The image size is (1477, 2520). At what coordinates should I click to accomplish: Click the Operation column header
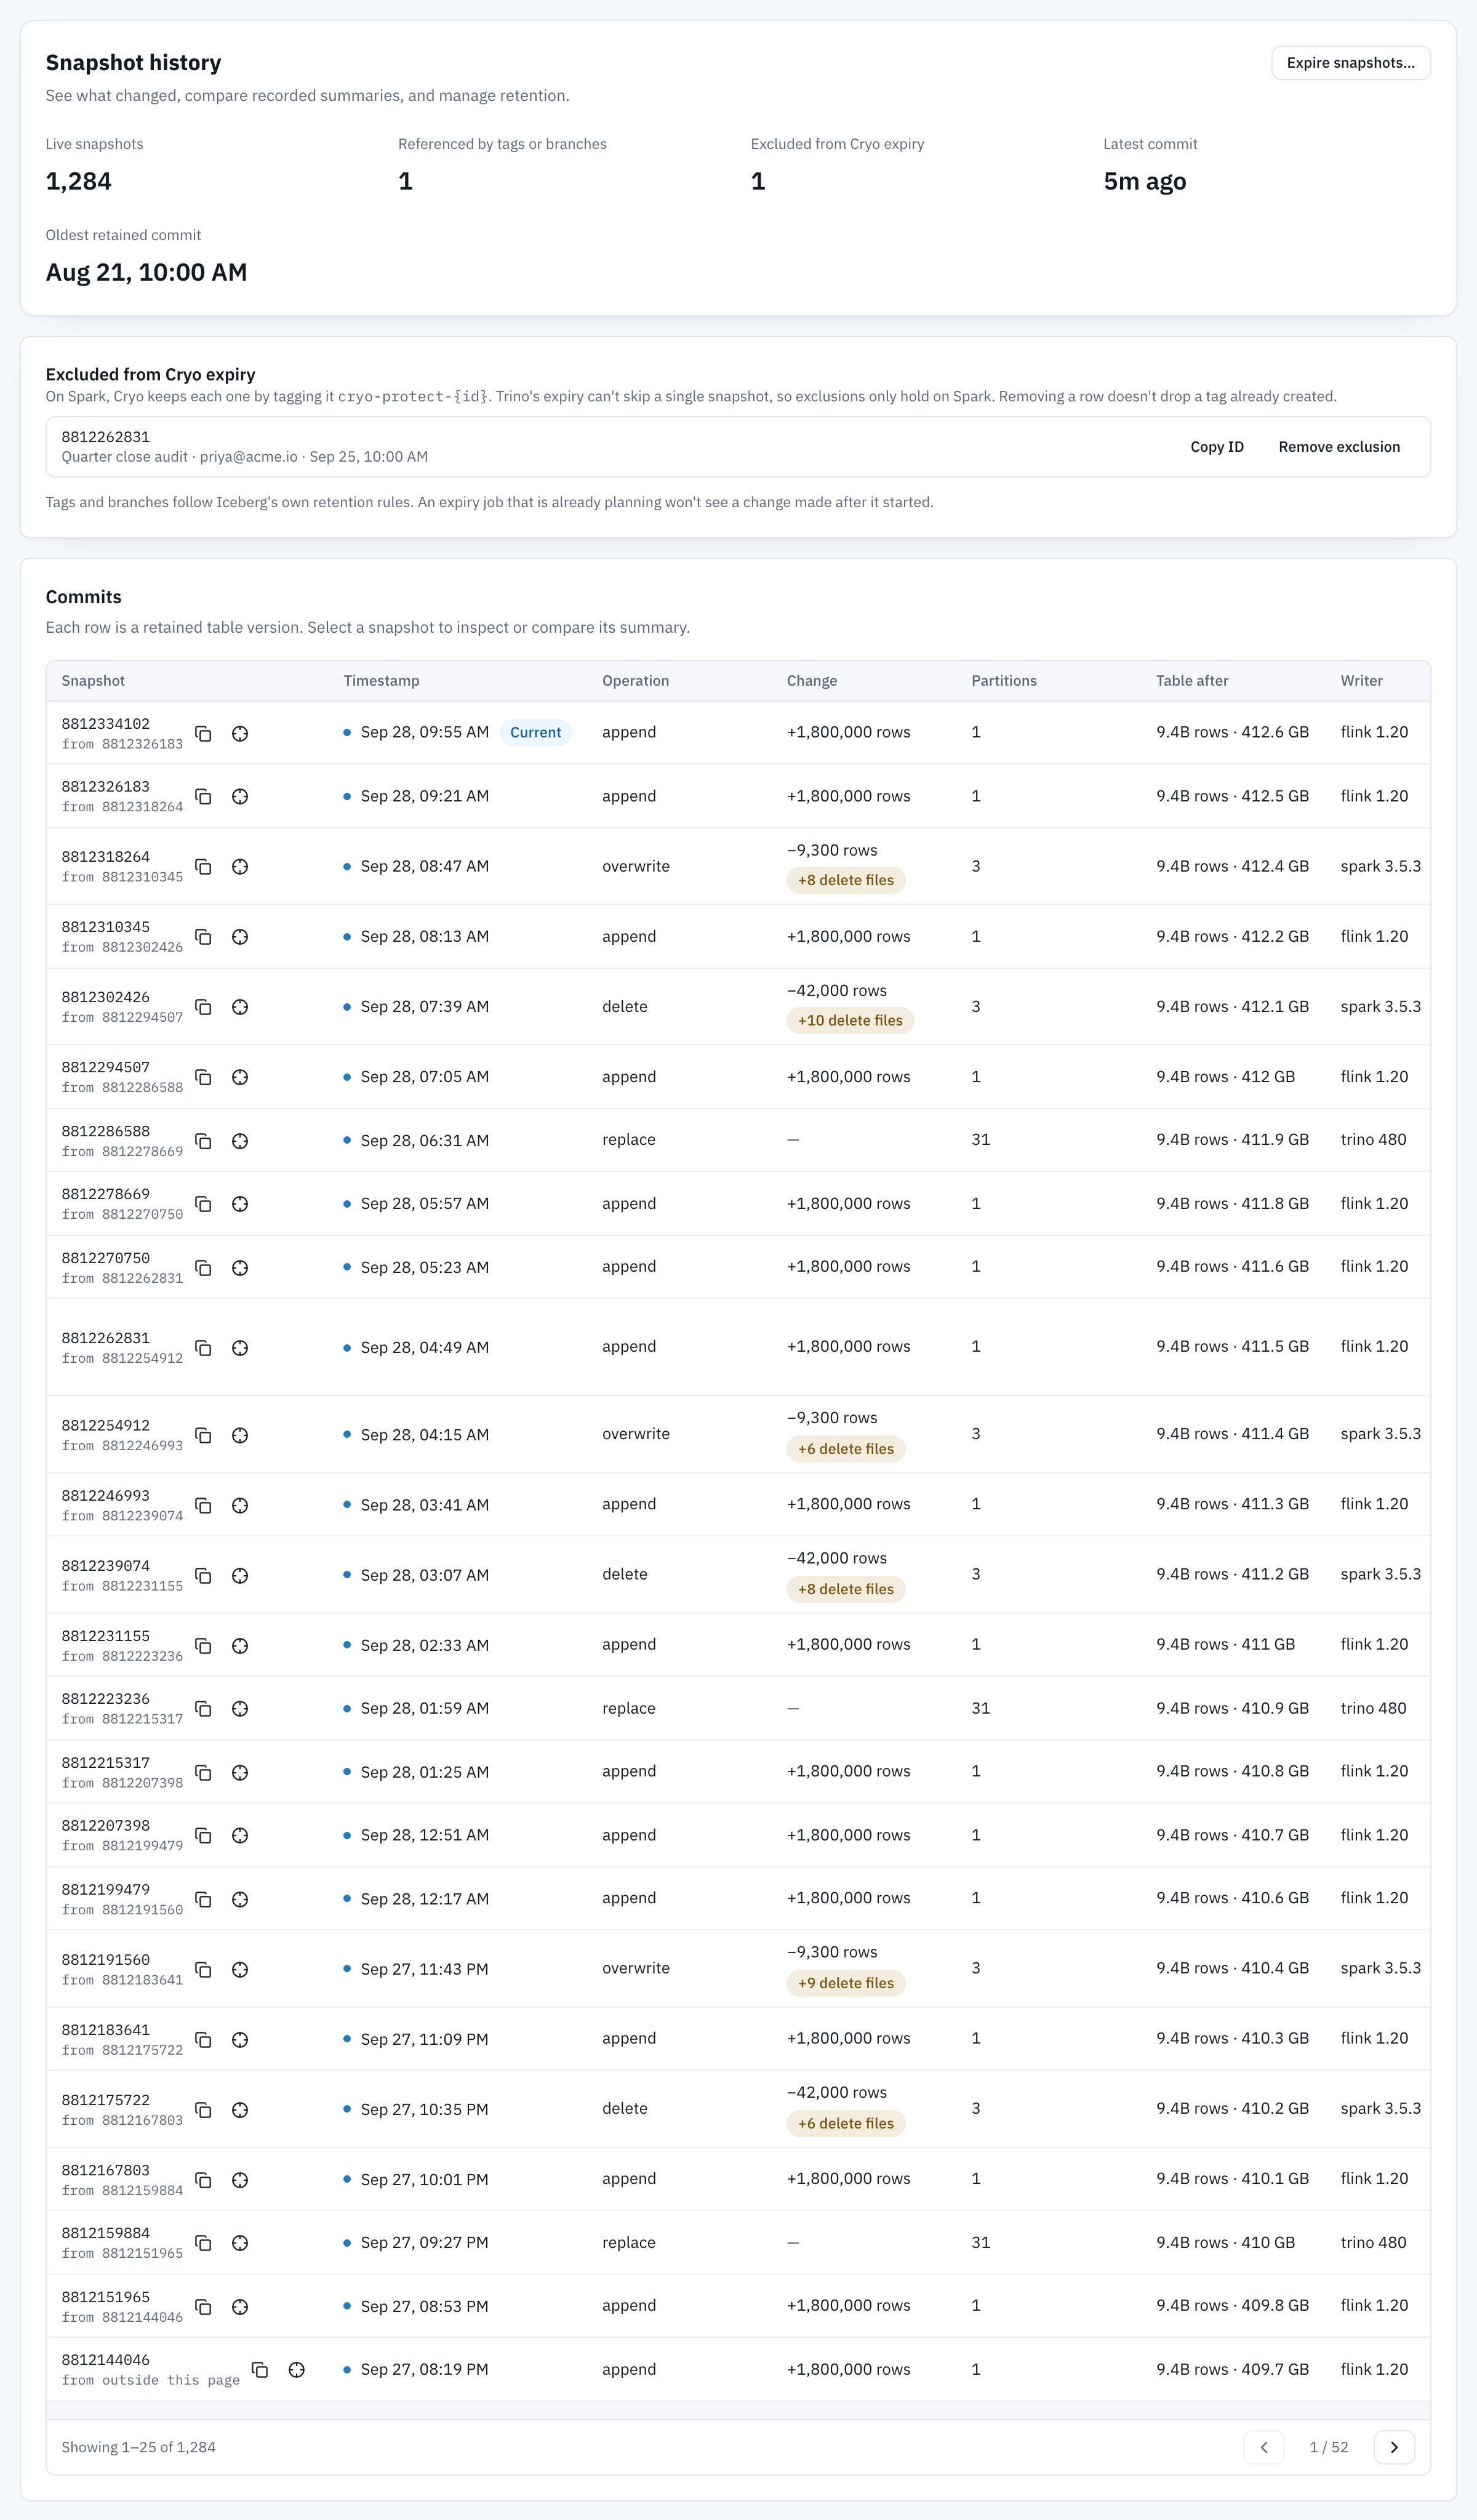(x=635, y=681)
